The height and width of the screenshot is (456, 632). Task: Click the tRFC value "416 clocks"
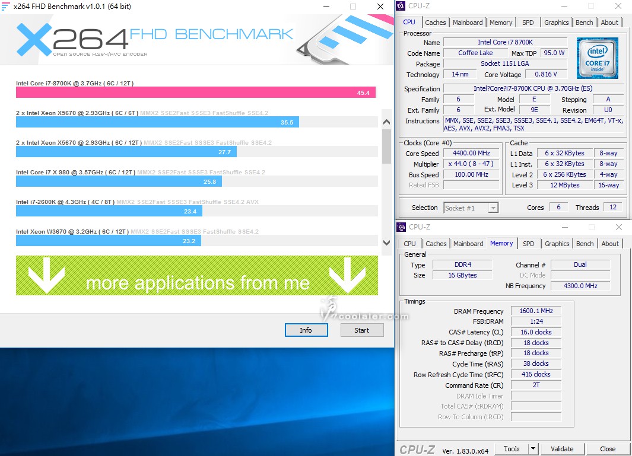536,374
